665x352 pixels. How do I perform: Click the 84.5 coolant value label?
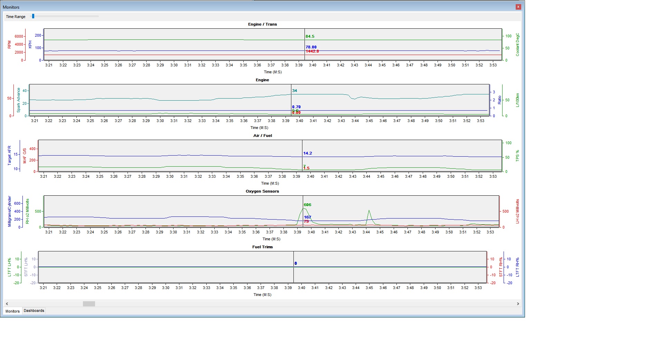(x=310, y=36)
